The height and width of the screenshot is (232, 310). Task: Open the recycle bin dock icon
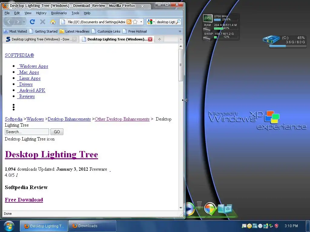(x=225, y=208)
